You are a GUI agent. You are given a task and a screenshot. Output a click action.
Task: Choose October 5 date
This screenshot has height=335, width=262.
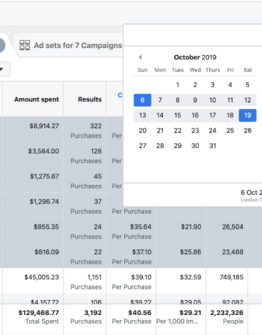248,85
